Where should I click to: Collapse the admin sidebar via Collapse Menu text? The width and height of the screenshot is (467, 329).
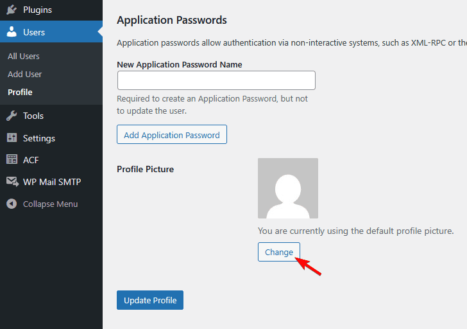(x=50, y=204)
